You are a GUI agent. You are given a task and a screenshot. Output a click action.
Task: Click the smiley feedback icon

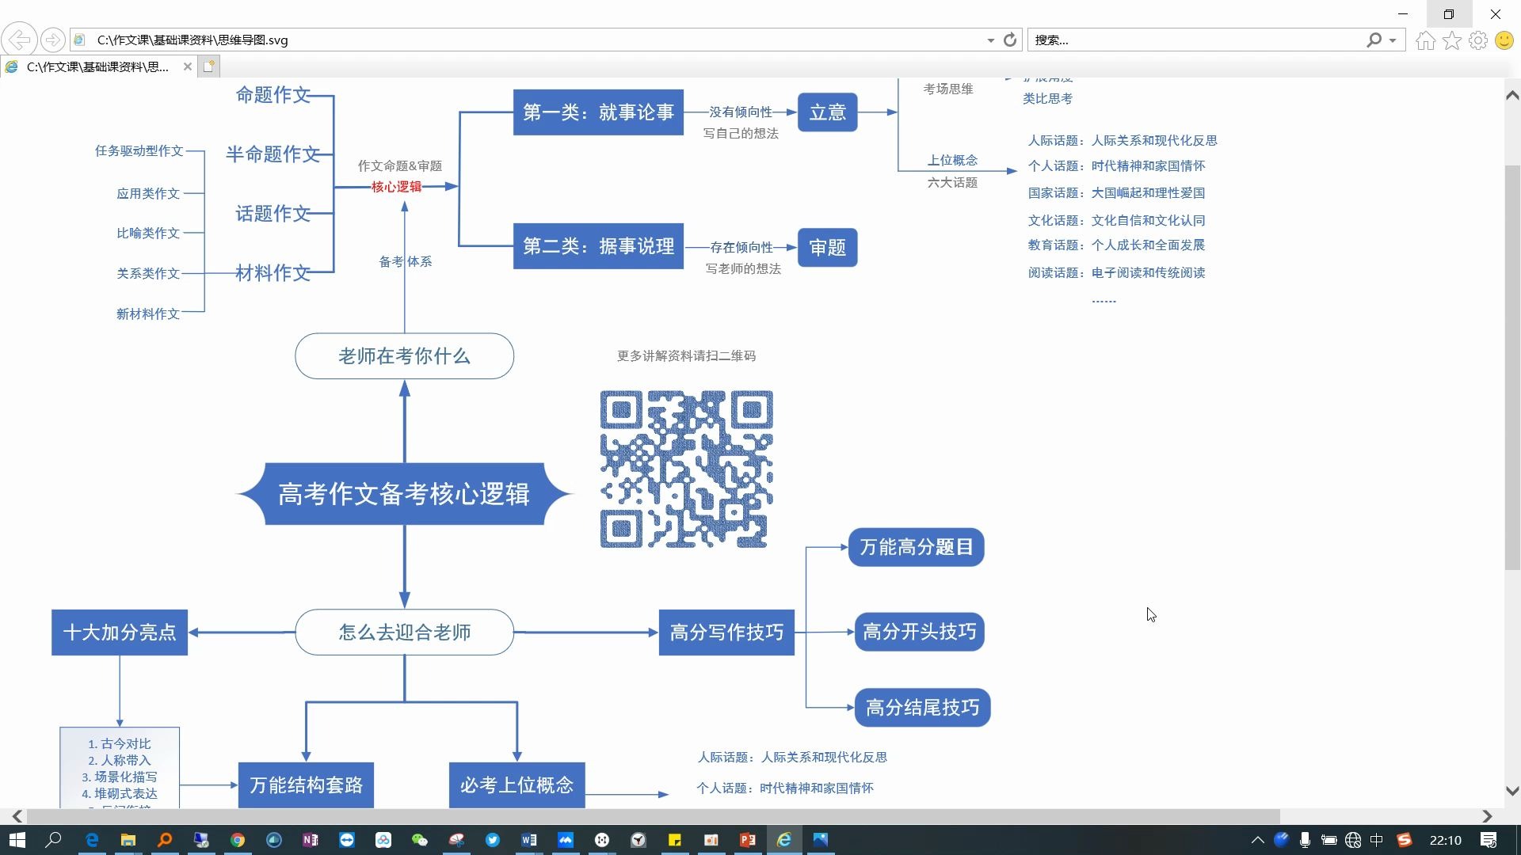(x=1504, y=40)
